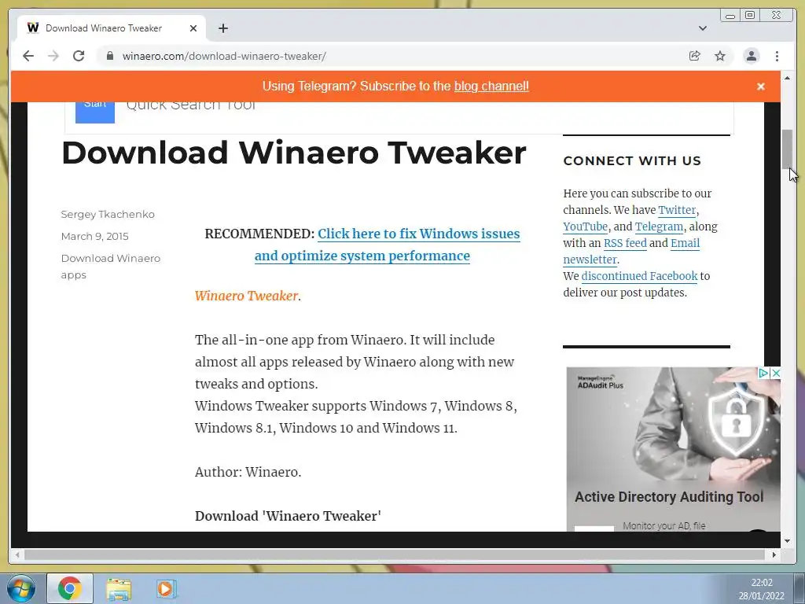This screenshot has height=604, width=805.
Task: View site info via the padlock icon
Action: point(109,56)
